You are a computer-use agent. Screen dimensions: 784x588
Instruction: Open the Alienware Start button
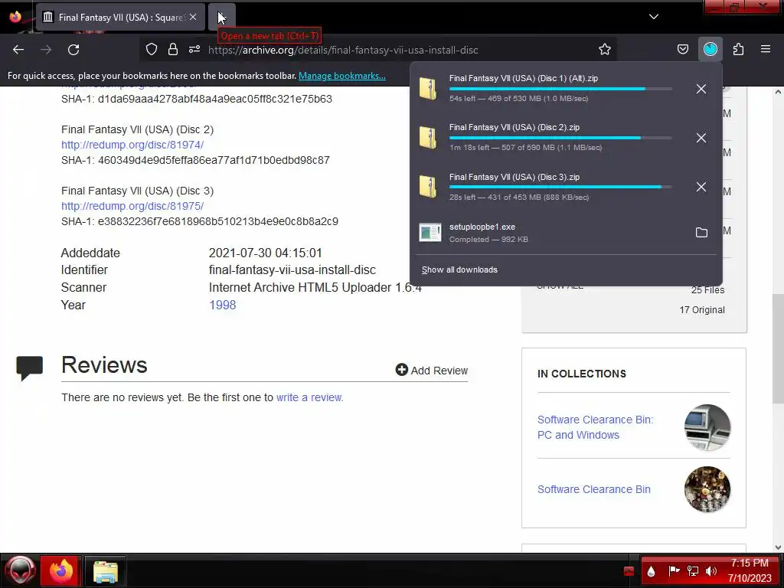(20, 570)
